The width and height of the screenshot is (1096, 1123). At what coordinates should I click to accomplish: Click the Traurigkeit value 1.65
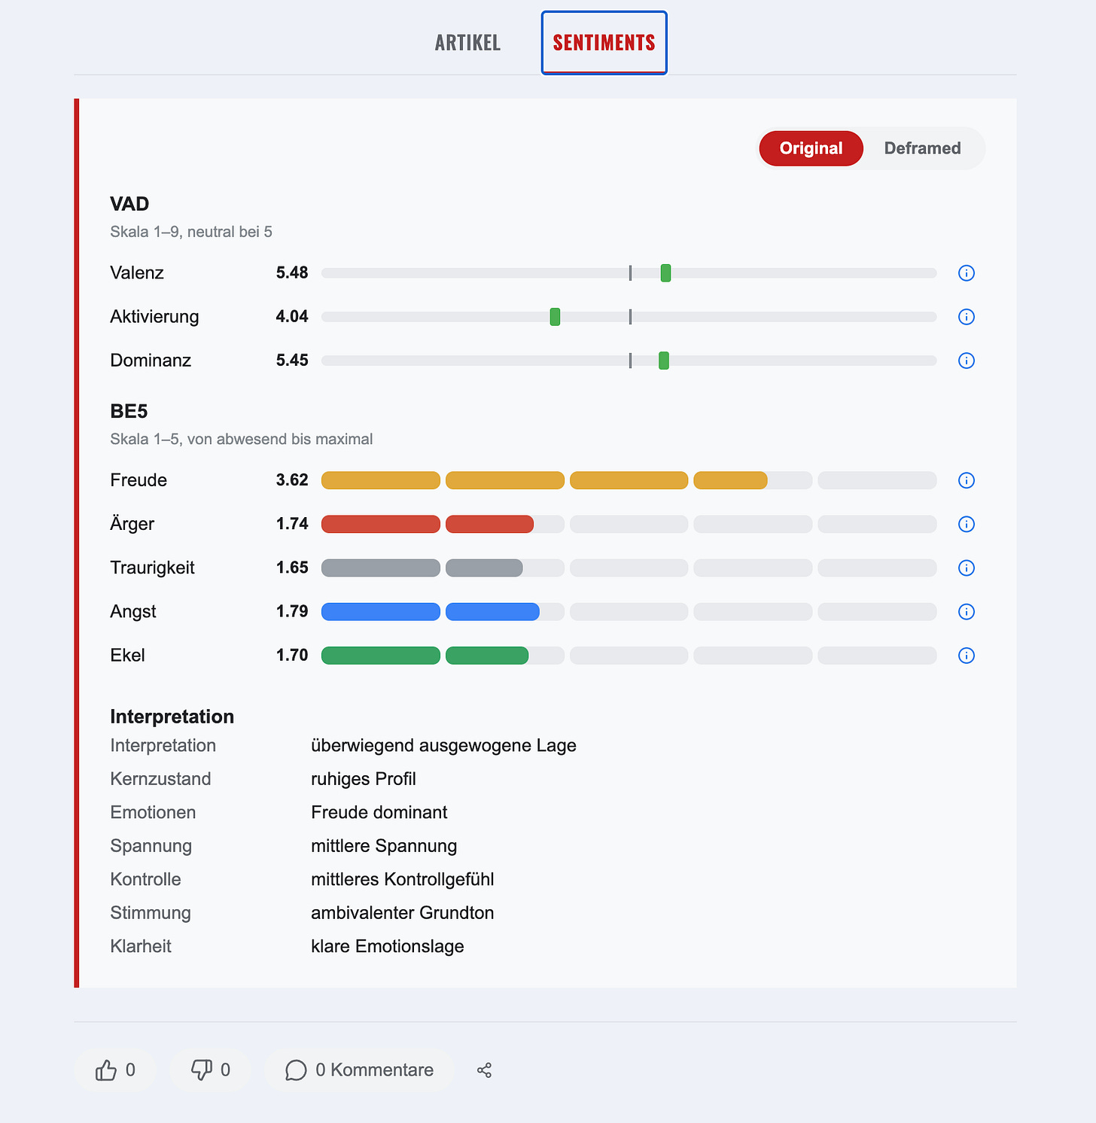[x=292, y=567]
